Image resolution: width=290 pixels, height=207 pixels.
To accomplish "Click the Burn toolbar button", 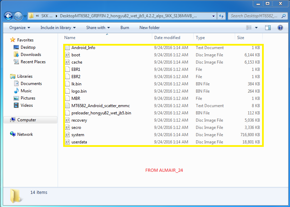I will [x=125, y=28].
